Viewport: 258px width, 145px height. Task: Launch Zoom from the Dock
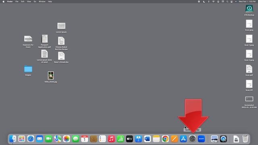(x=201, y=139)
